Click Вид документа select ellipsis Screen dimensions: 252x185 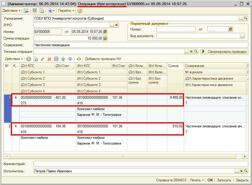(242, 36)
